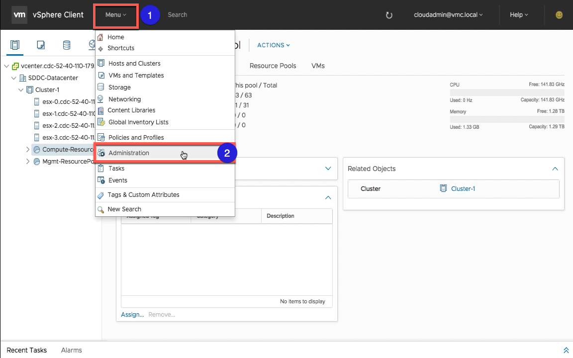Open the cloudadmin@vmc.local user dropdown
Screen dimensions: 573x358
pyautogui.click(x=448, y=15)
